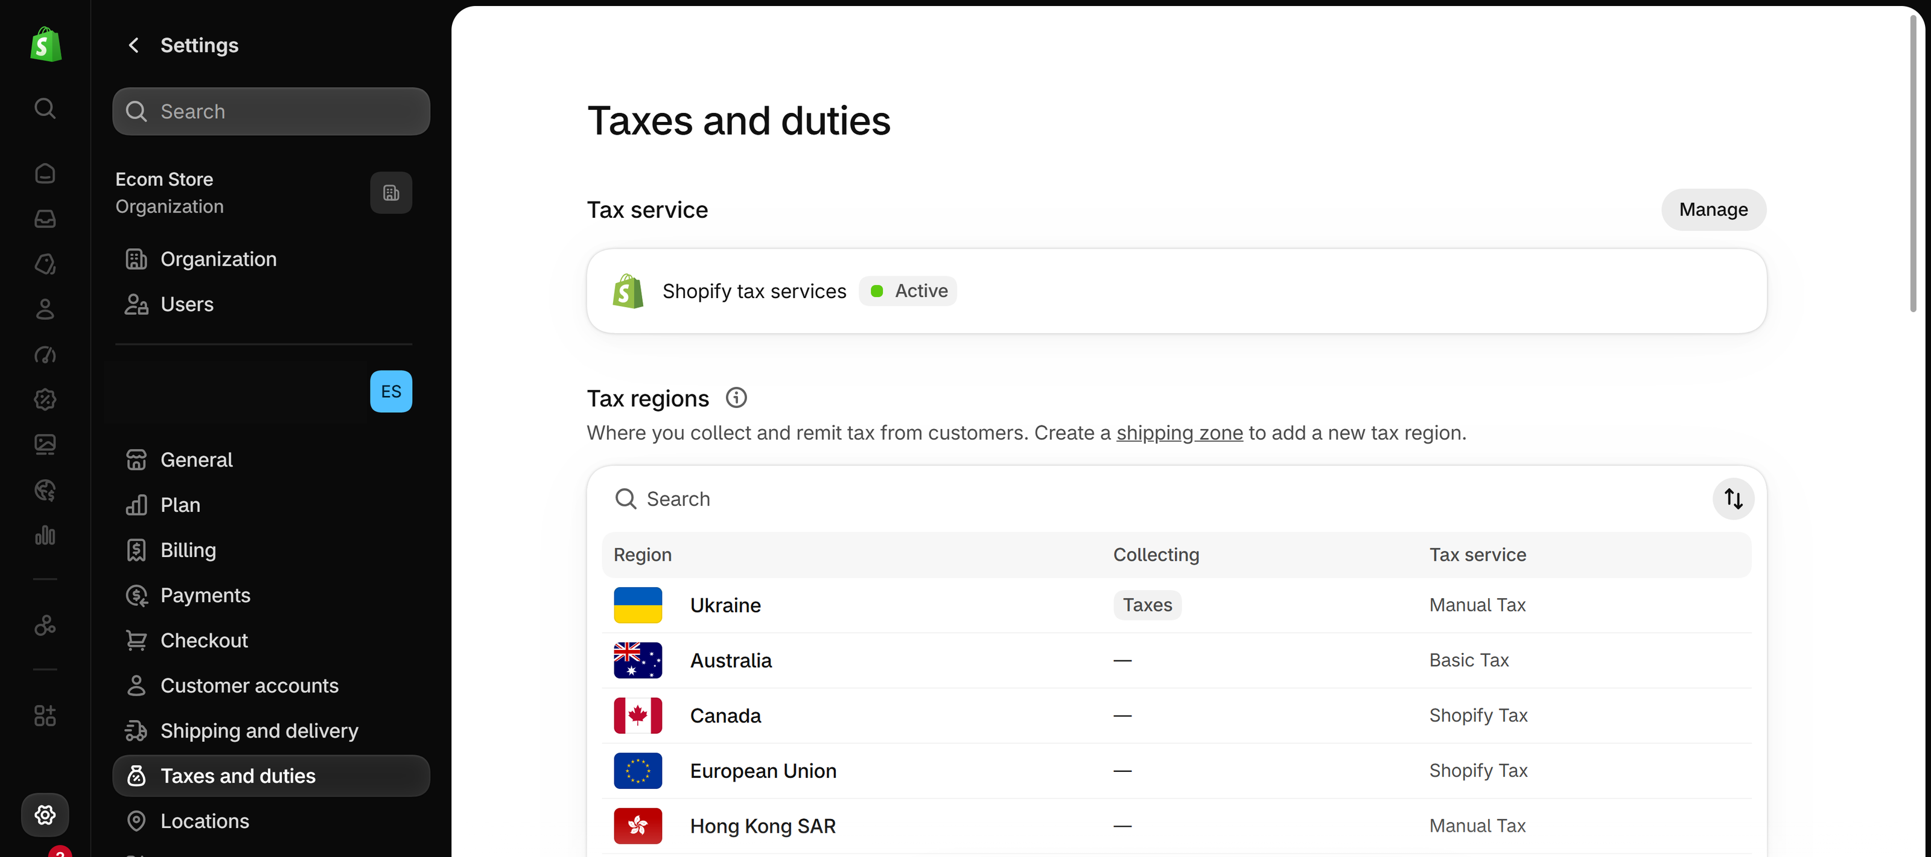Focus the settings Search field
This screenshot has width=1931, height=857.
272,111
